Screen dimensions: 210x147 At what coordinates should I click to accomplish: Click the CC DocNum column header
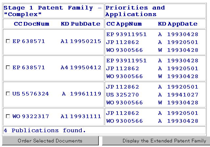point(31,24)
